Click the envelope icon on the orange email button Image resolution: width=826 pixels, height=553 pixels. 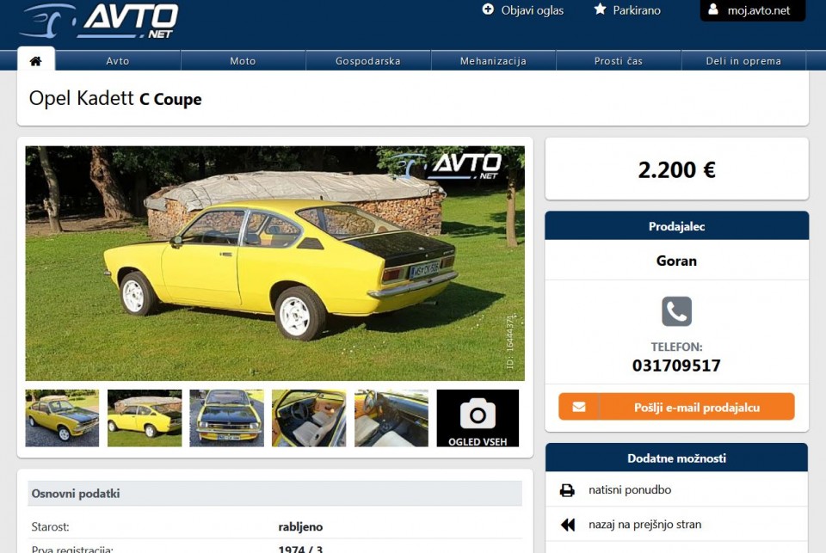[579, 408]
